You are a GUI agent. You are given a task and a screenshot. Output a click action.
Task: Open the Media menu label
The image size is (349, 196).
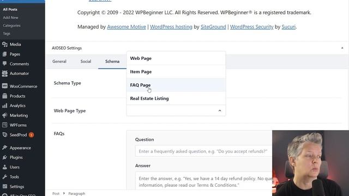pyautogui.click(x=15, y=45)
